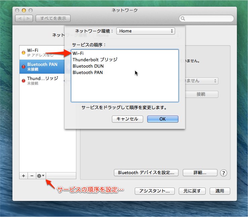Click the yellow Wi-Fi status indicator

click(24, 53)
